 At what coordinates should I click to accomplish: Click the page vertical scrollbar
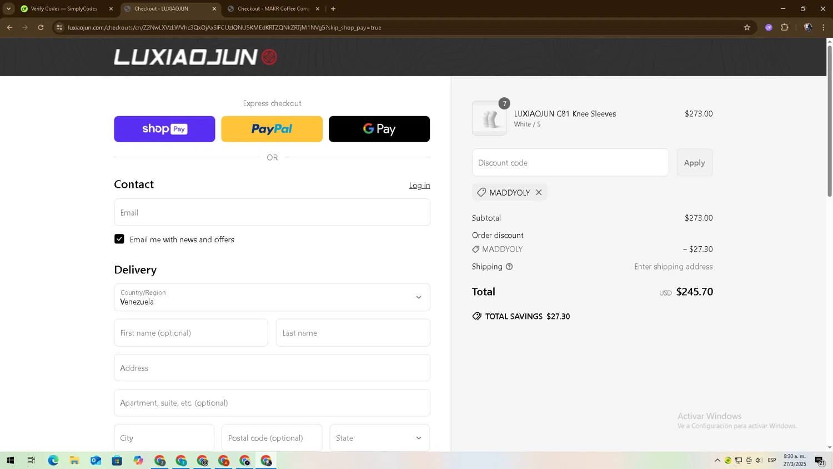click(x=830, y=122)
